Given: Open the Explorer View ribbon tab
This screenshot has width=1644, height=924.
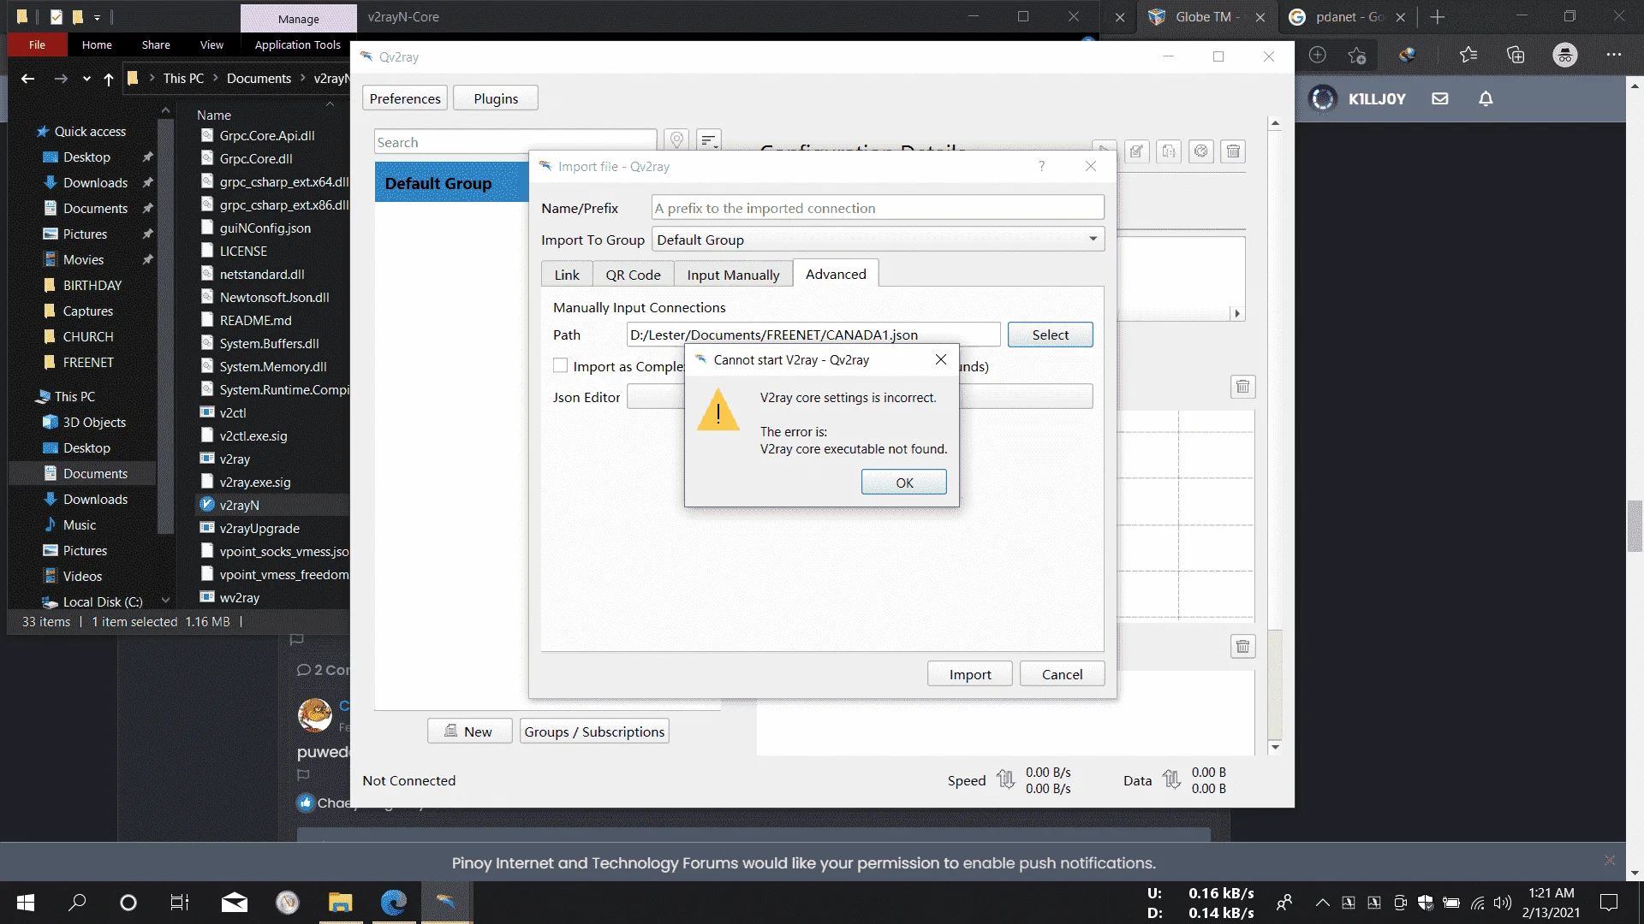Looking at the screenshot, I should click(211, 44).
